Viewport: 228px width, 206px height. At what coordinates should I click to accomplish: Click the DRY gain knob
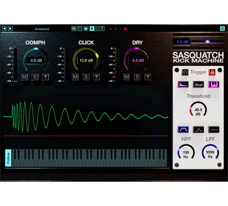136,59
